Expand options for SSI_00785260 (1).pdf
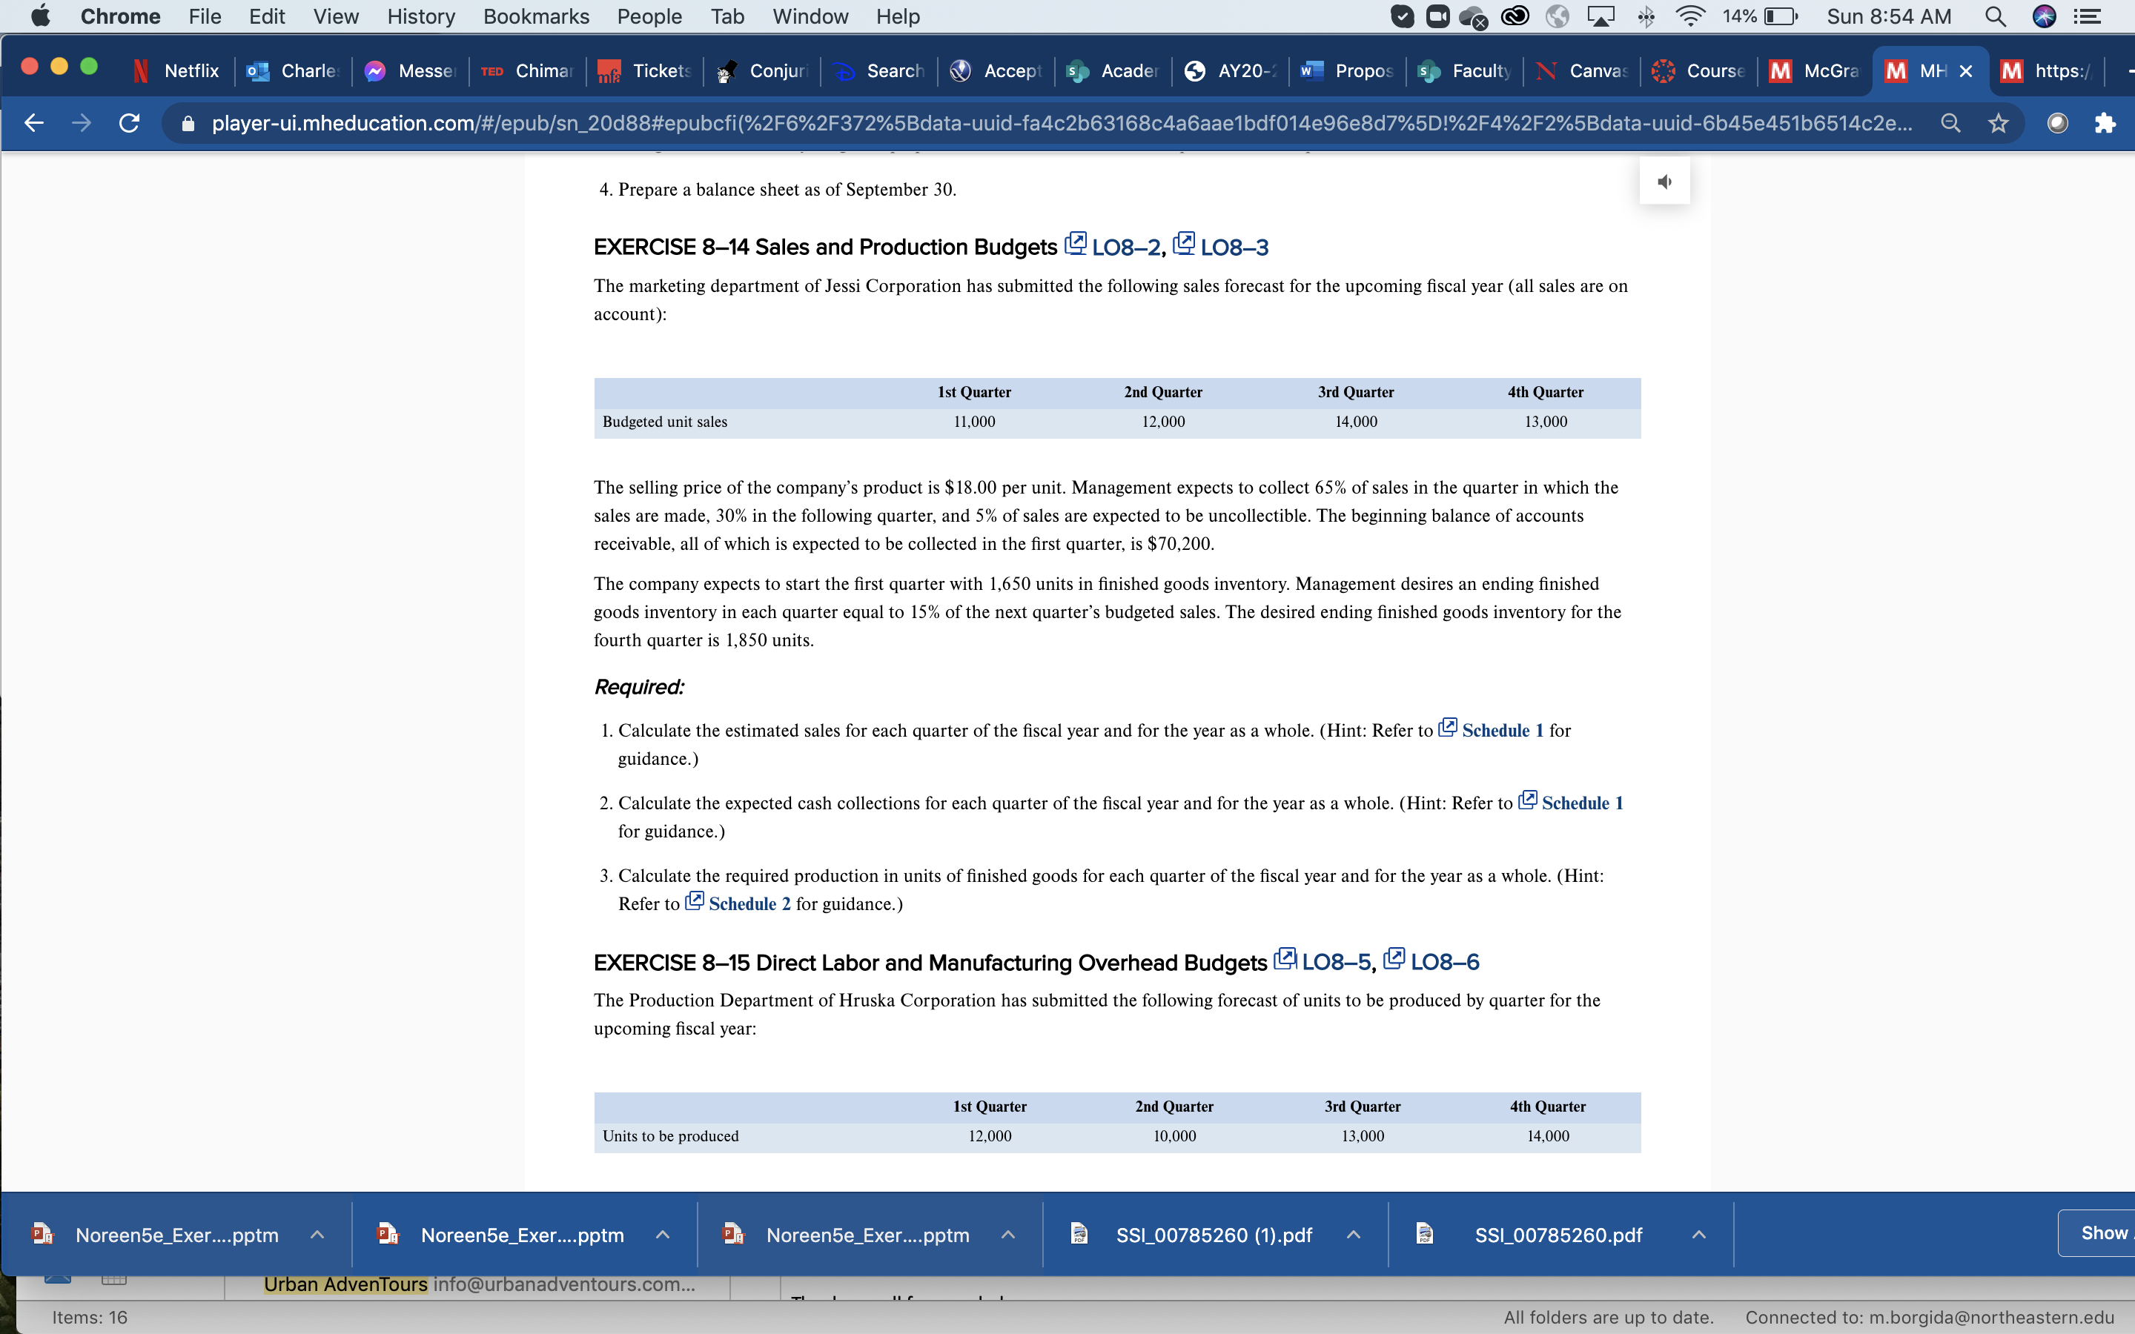Screen dimensions: 2135x1334 pyautogui.click(x=1352, y=1234)
